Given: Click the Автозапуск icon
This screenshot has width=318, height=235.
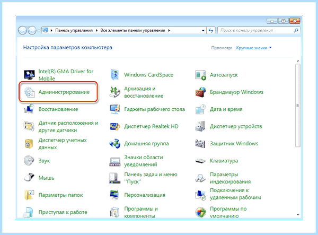Looking at the screenshot, I should tap(200, 75).
